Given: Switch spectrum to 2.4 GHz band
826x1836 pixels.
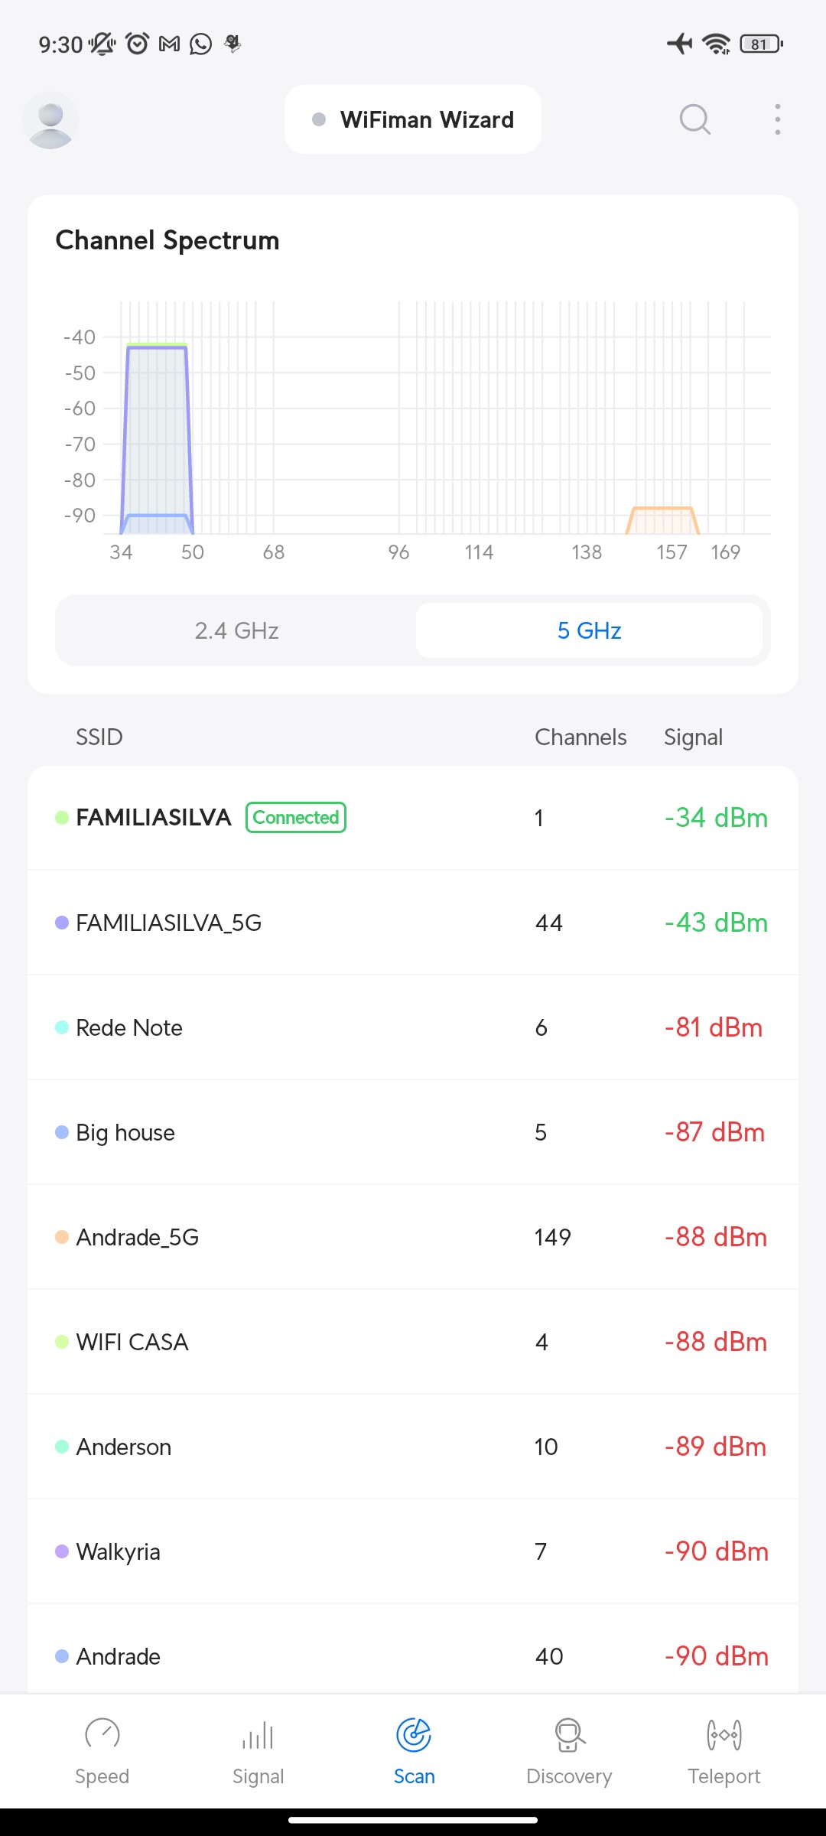Looking at the screenshot, I should point(236,630).
